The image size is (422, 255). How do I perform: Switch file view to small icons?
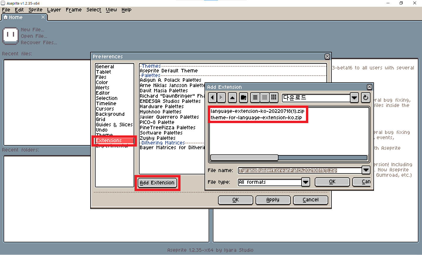(265, 98)
